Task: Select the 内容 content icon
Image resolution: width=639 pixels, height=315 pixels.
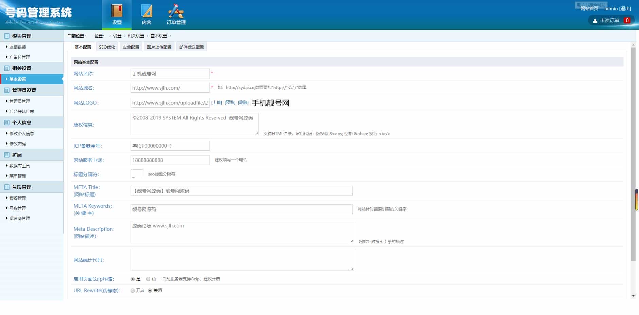Action: (x=146, y=10)
